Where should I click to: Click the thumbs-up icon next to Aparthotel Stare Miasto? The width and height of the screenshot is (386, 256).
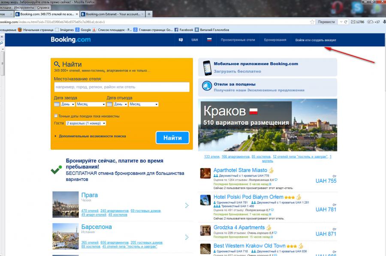tap(271, 170)
